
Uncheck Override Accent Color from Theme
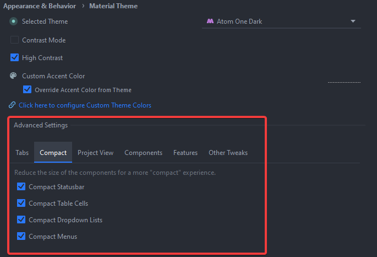[27, 89]
